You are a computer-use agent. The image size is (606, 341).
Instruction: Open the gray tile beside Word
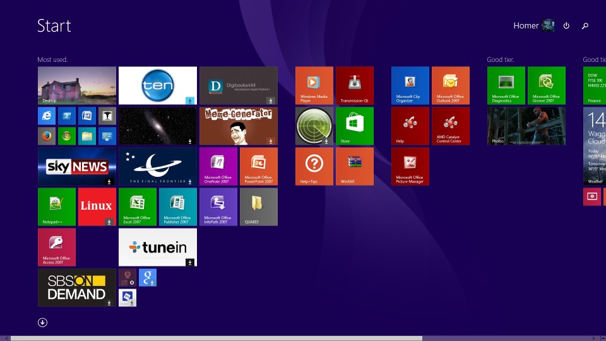[x=107, y=116]
